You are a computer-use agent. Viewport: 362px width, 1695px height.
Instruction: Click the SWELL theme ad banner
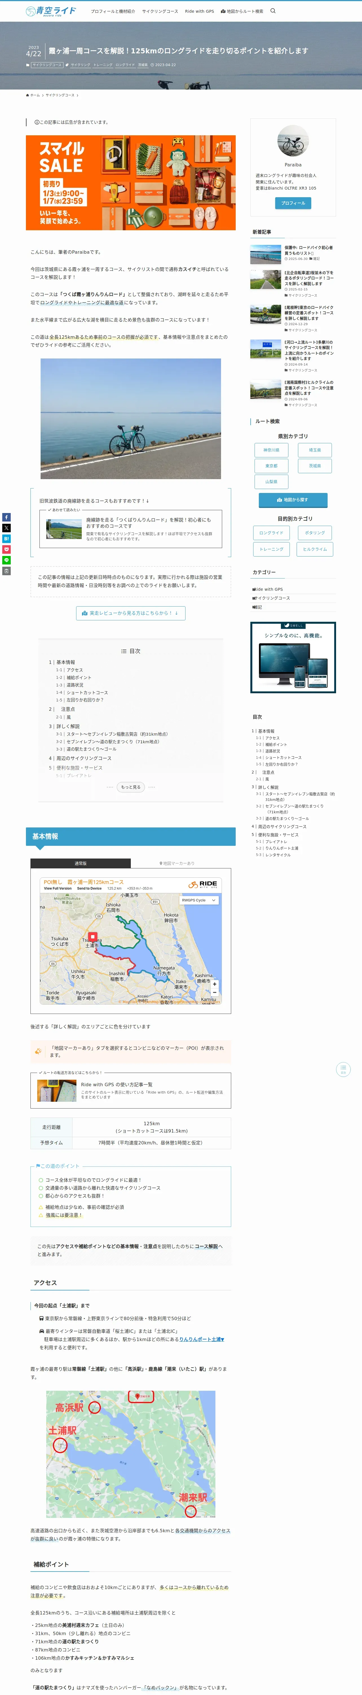(293, 657)
